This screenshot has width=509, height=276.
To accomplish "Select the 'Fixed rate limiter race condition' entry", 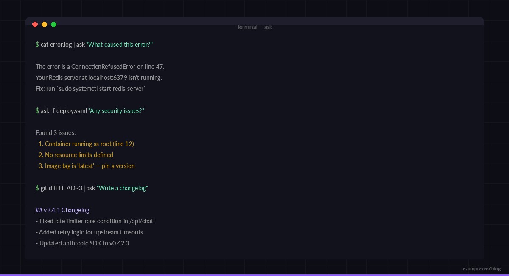I will tap(94, 221).
